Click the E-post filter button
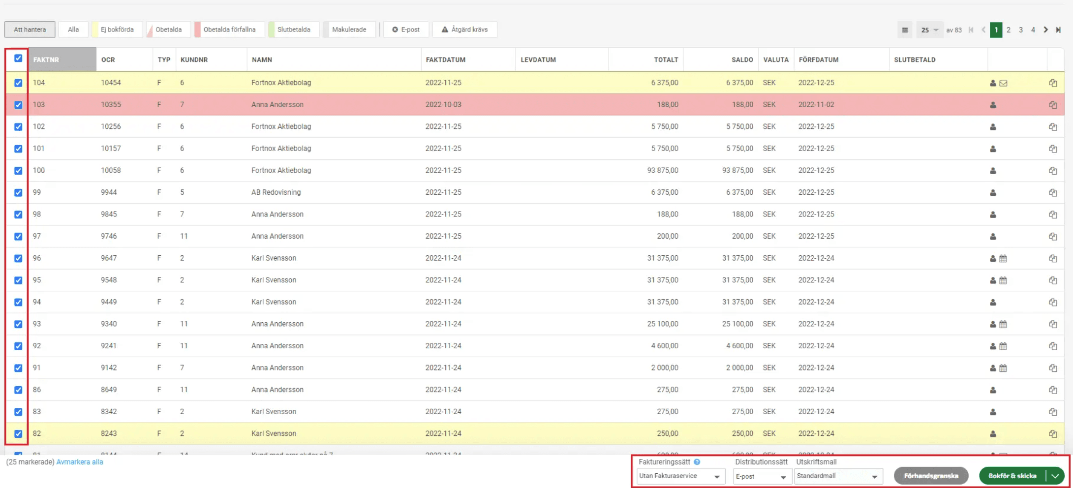 pos(406,30)
